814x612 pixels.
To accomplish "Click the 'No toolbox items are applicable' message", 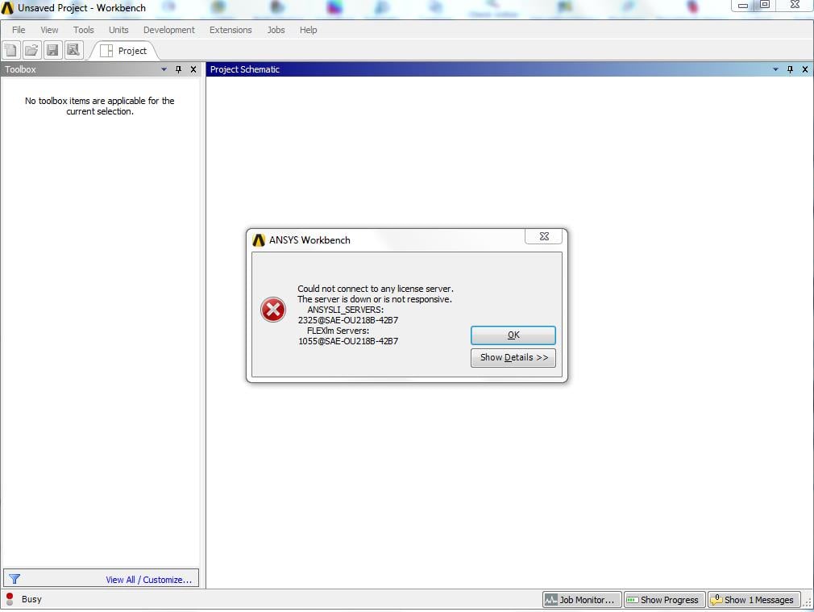I will (100, 106).
